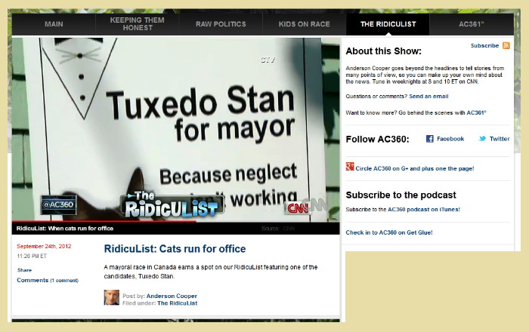529x332 pixels.
Task: Open The RidicuList filed-under link
Action: [177, 303]
